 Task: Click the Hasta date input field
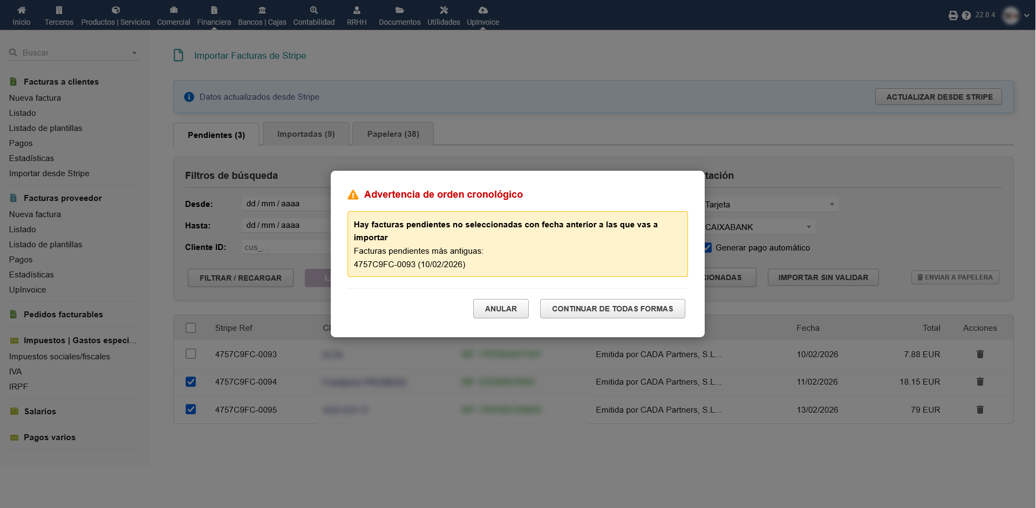287,225
